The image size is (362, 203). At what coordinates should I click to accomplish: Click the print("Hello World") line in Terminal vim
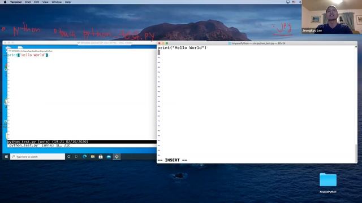coord(182,47)
